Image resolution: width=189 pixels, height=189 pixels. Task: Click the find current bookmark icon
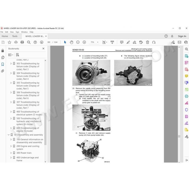(x=18, y=55)
